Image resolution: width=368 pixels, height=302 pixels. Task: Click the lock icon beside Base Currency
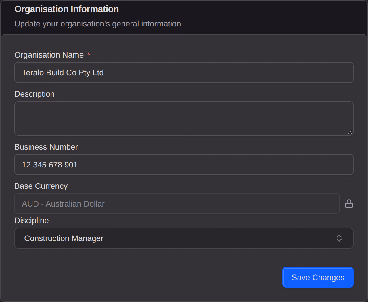coord(349,204)
